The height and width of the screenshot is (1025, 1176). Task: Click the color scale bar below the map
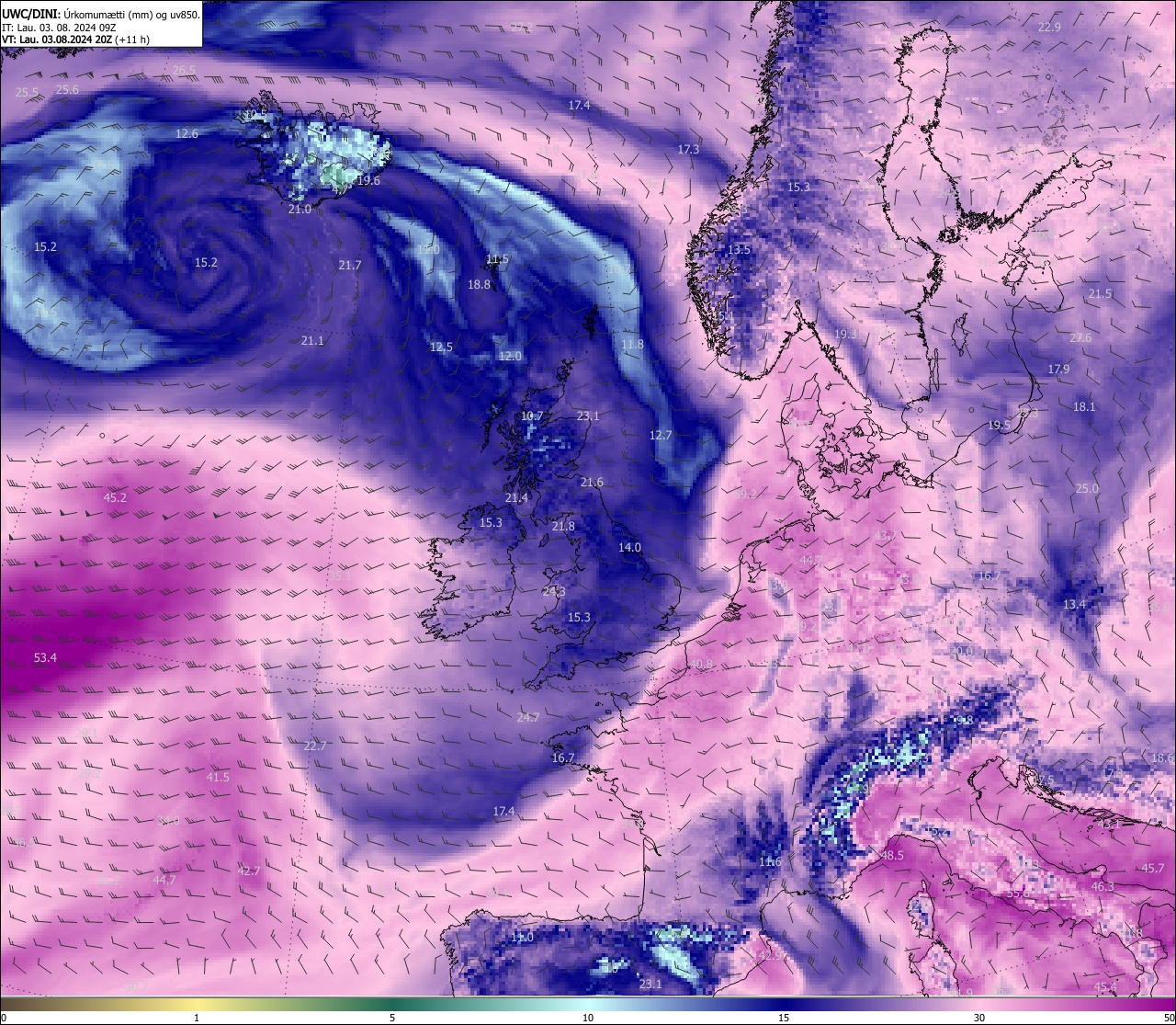click(x=588, y=1004)
